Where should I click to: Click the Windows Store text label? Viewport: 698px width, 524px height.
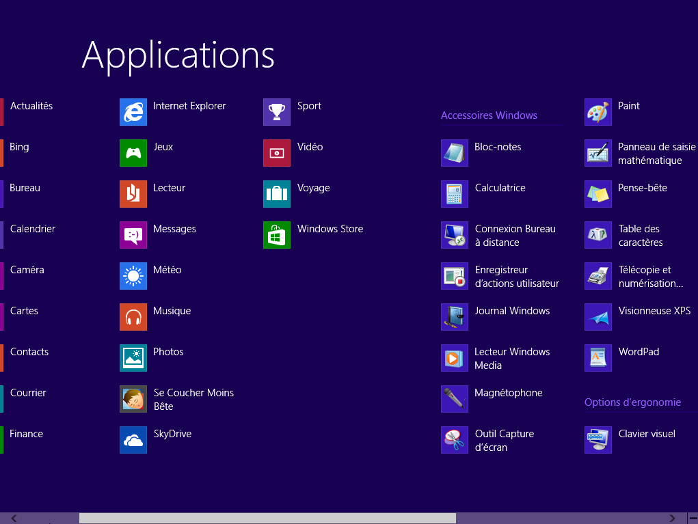[x=330, y=229]
